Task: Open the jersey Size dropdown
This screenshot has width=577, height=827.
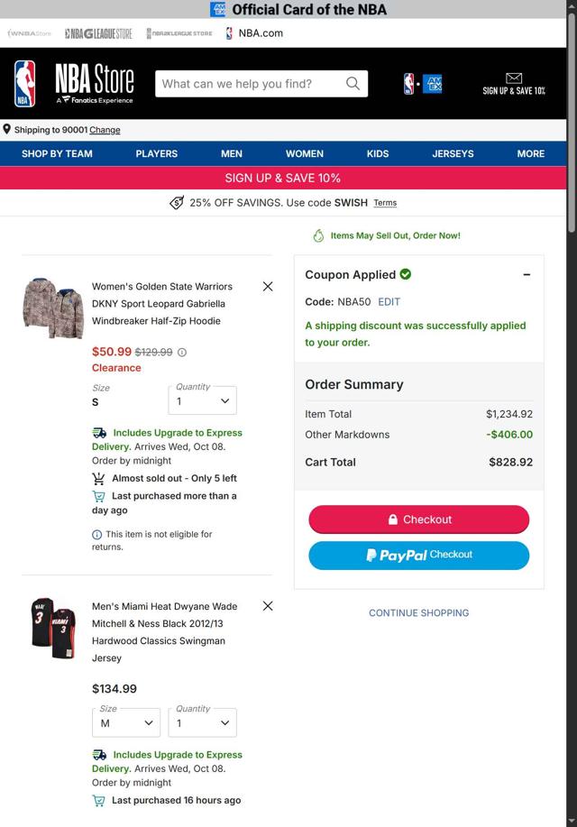Action: click(x=126, y=723)
